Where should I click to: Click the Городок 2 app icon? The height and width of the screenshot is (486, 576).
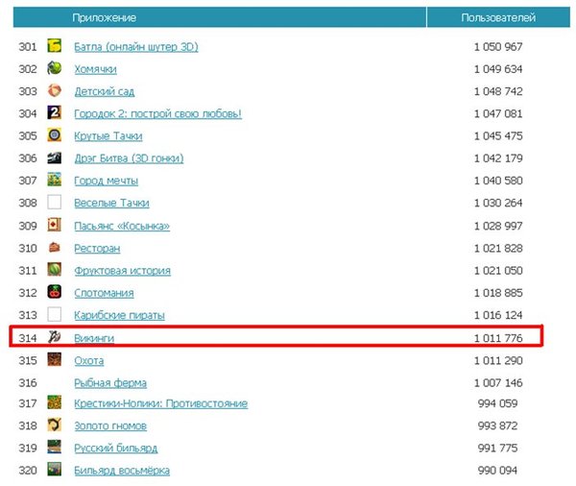click(55, 112)
